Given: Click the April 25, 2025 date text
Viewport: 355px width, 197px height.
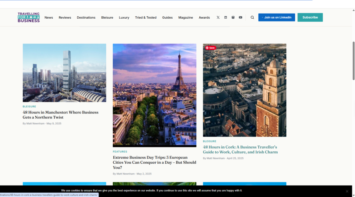Looking at the screenshot, I should pyautogui.click(x=235, y=158).
